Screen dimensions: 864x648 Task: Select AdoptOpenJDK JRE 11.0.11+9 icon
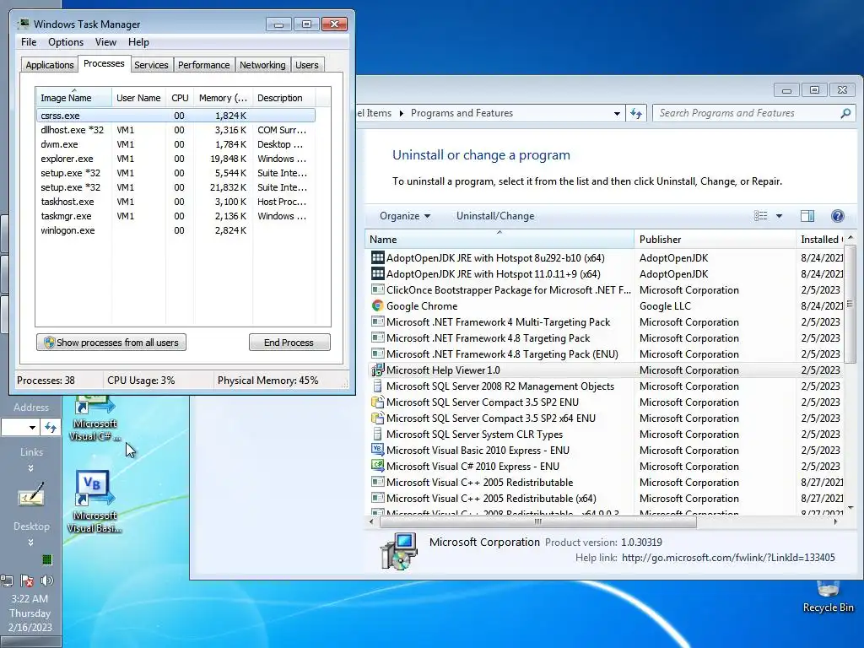[x=377, y=273]
